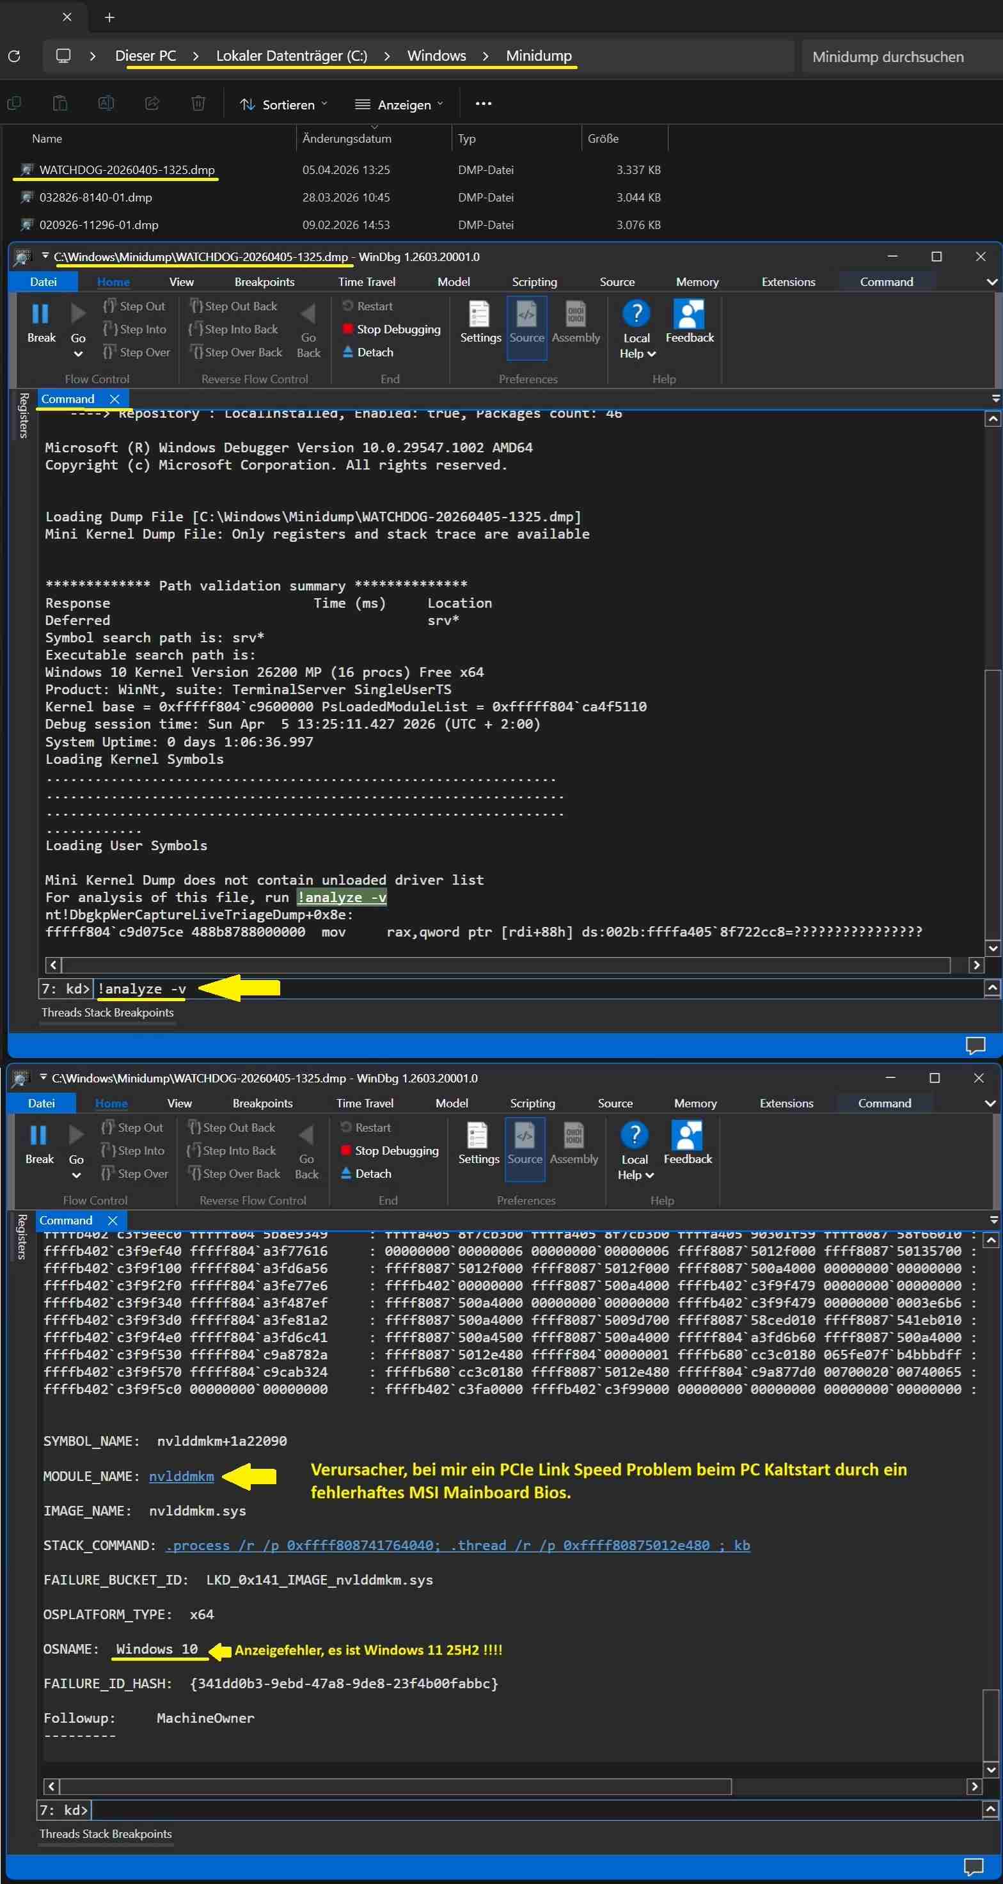The height and width of the screenshot is (1884, 1003).
Task: Open Explorer more options ellipsis
Action: (483, 104)
